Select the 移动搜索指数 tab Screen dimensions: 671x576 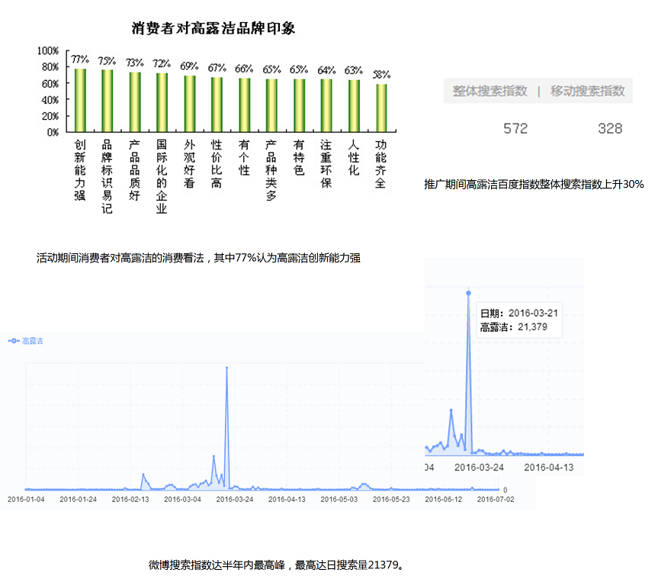tap(588, 91)
